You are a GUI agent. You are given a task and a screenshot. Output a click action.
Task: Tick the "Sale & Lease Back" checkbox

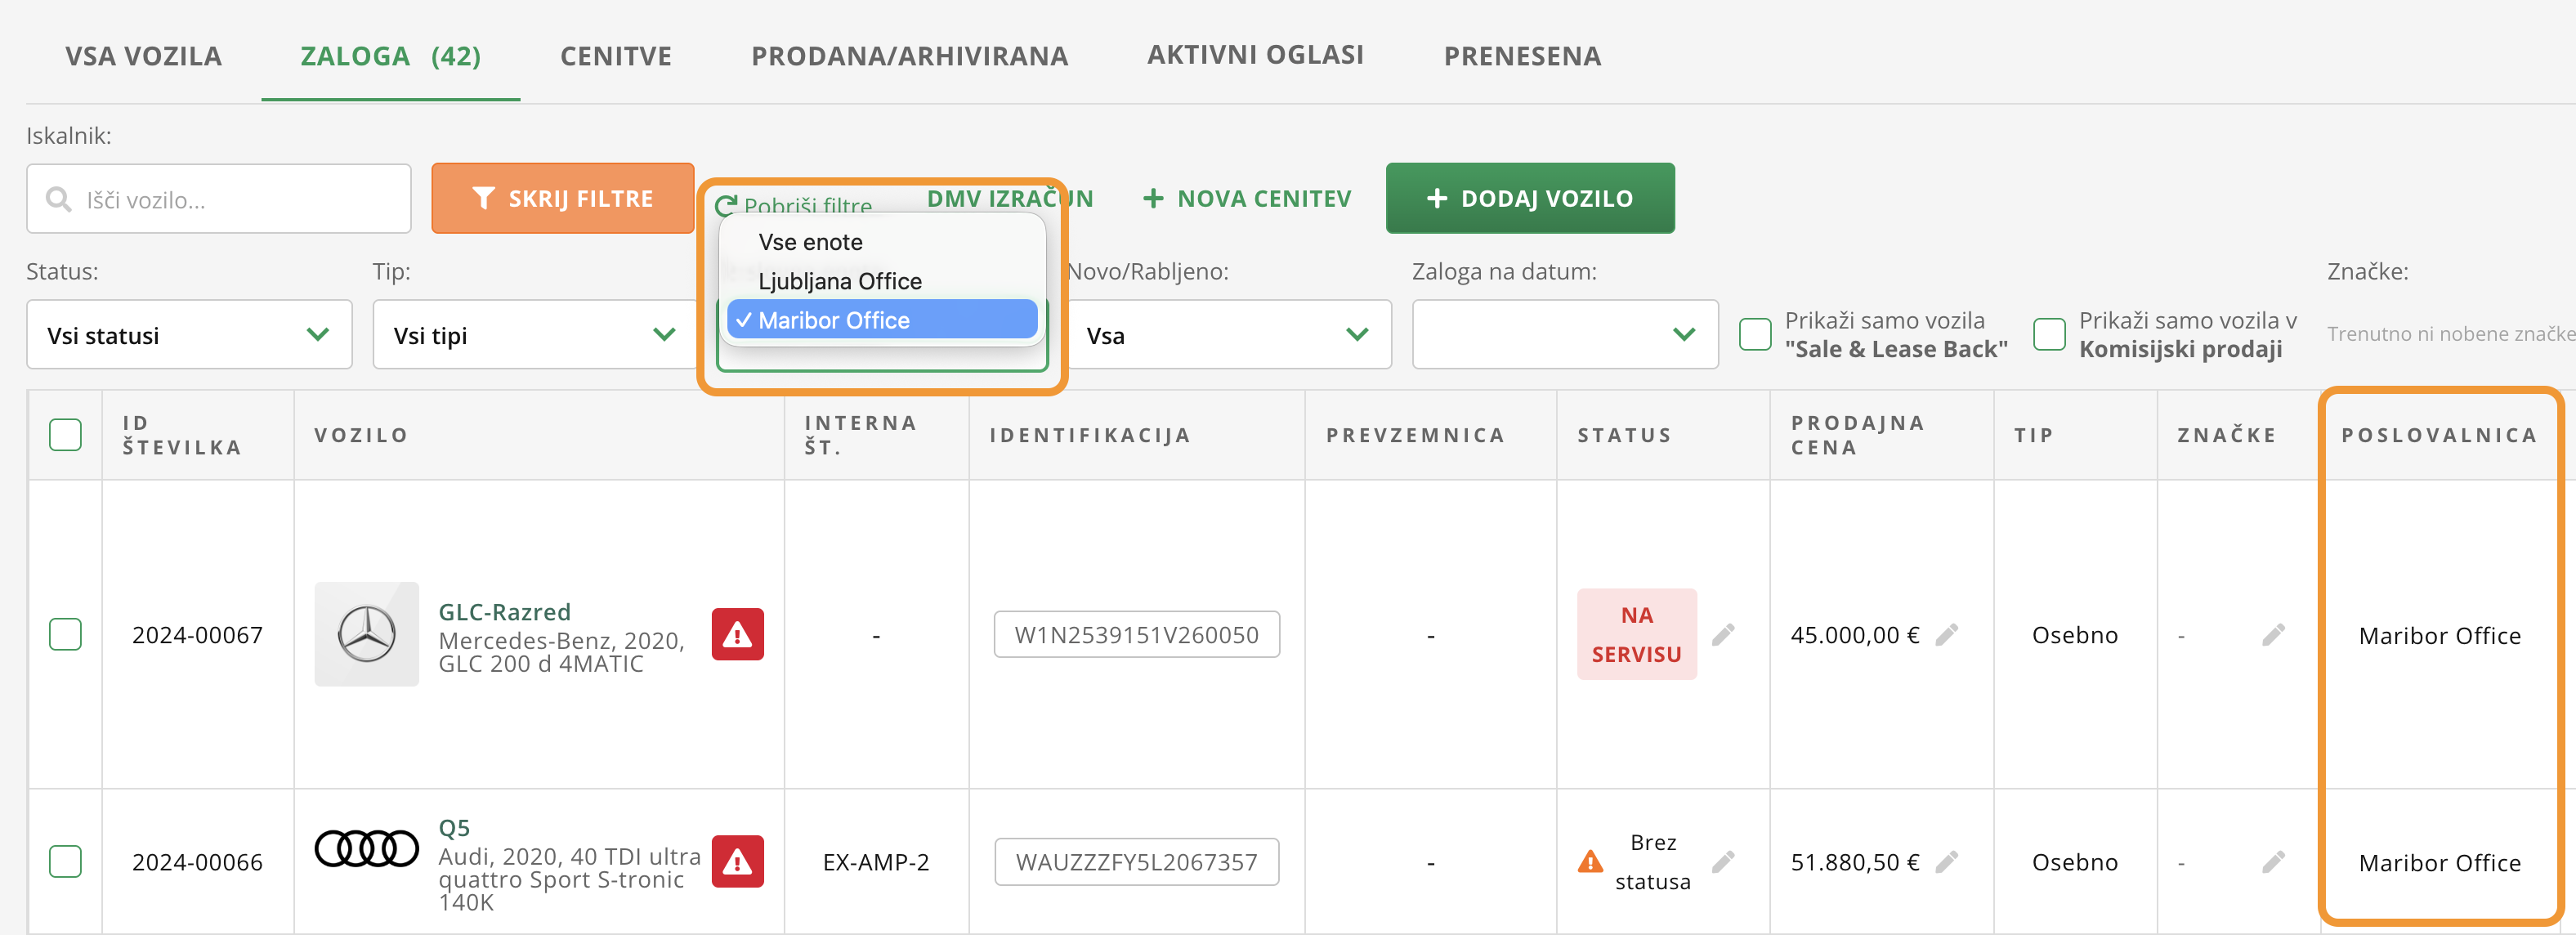[1755, 334]
